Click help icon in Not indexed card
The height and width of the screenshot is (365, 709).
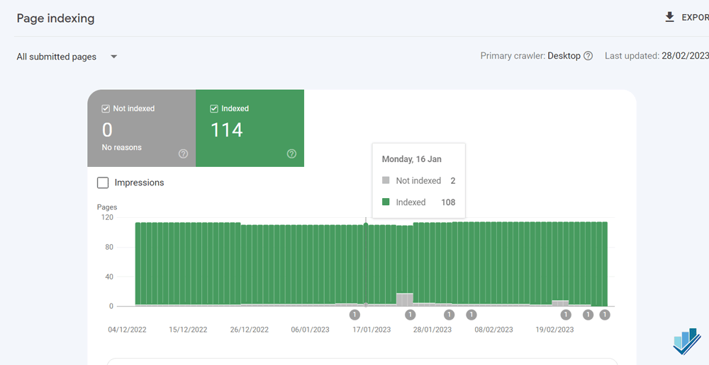[183, 153]
